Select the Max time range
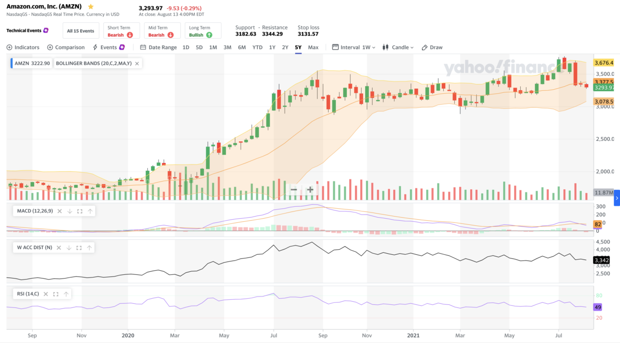 tap(313, 47)
